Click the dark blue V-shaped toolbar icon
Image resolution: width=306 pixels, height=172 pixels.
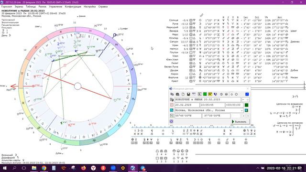(x=216, y=94)
